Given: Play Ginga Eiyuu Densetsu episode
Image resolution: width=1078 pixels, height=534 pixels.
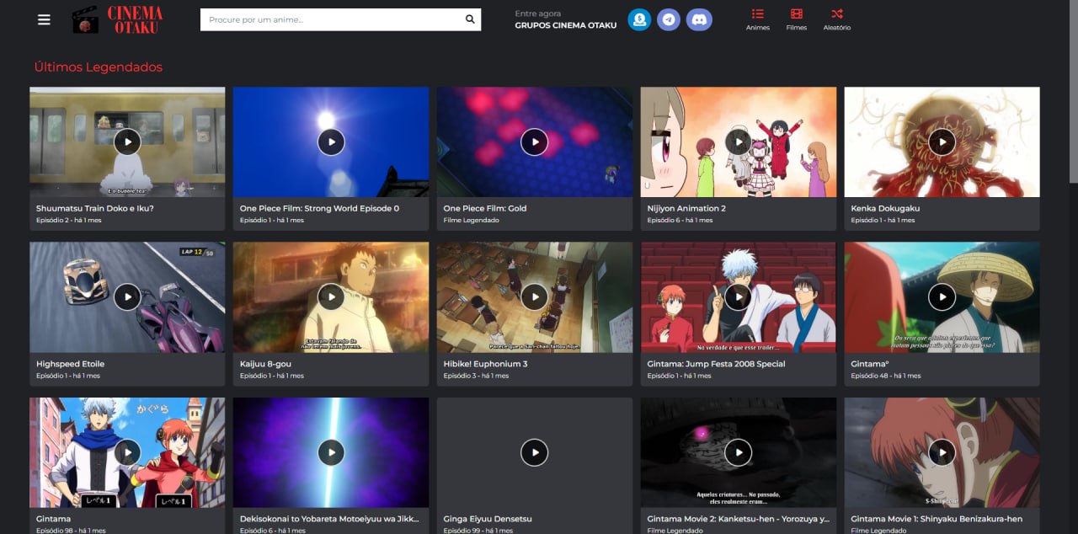Looking at the screenshot, I should (x=535, y=452).
